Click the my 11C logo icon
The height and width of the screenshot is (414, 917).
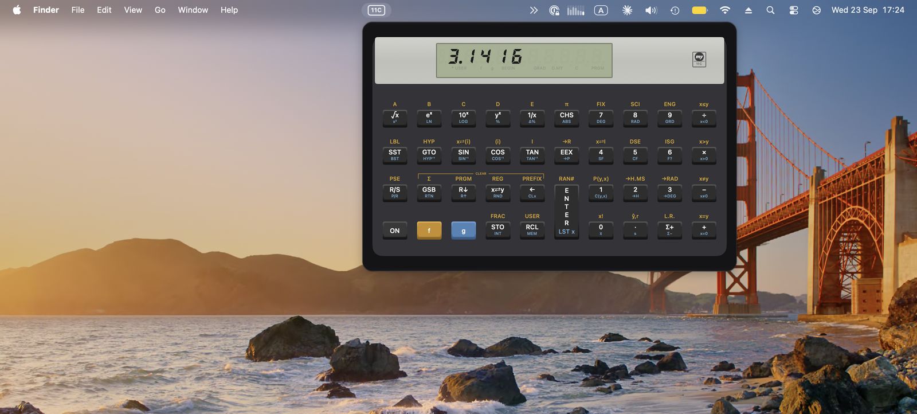[699, 59]
